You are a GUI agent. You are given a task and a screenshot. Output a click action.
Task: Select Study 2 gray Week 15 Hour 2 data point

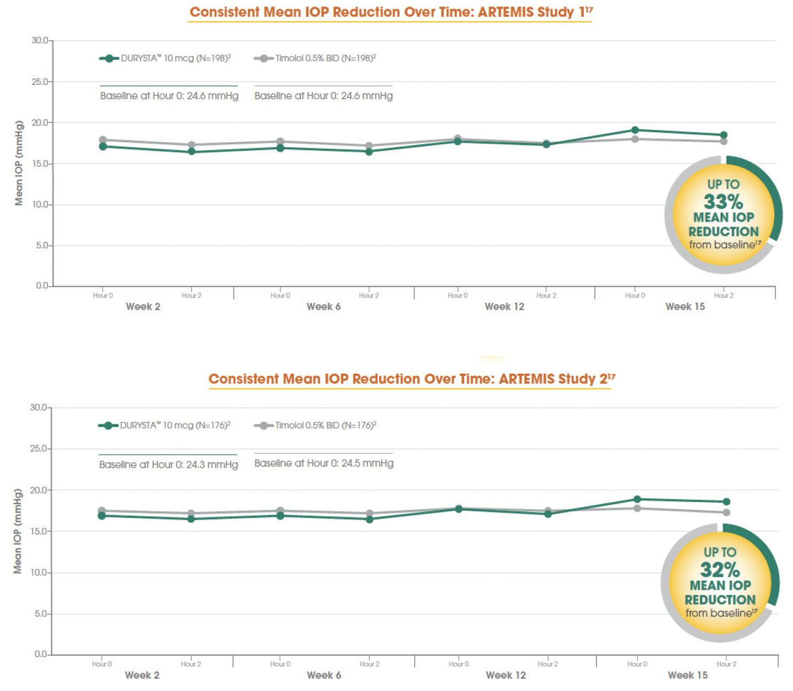pos(726,512)
